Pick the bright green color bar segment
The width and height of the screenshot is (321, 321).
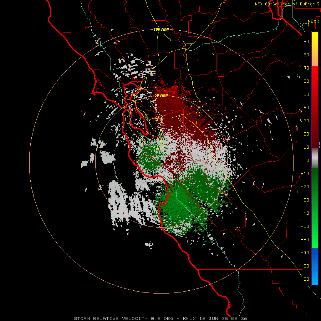pyautogui.click(x=315, y=235)
